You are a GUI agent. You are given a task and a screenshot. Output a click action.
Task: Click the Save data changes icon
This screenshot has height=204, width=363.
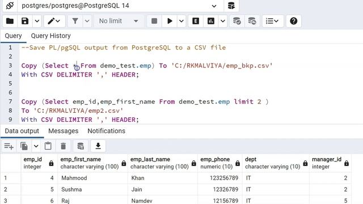coord(81,146)
